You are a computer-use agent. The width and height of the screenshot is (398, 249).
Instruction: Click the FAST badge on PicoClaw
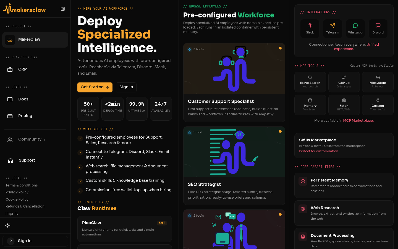[x=162, y=223]
